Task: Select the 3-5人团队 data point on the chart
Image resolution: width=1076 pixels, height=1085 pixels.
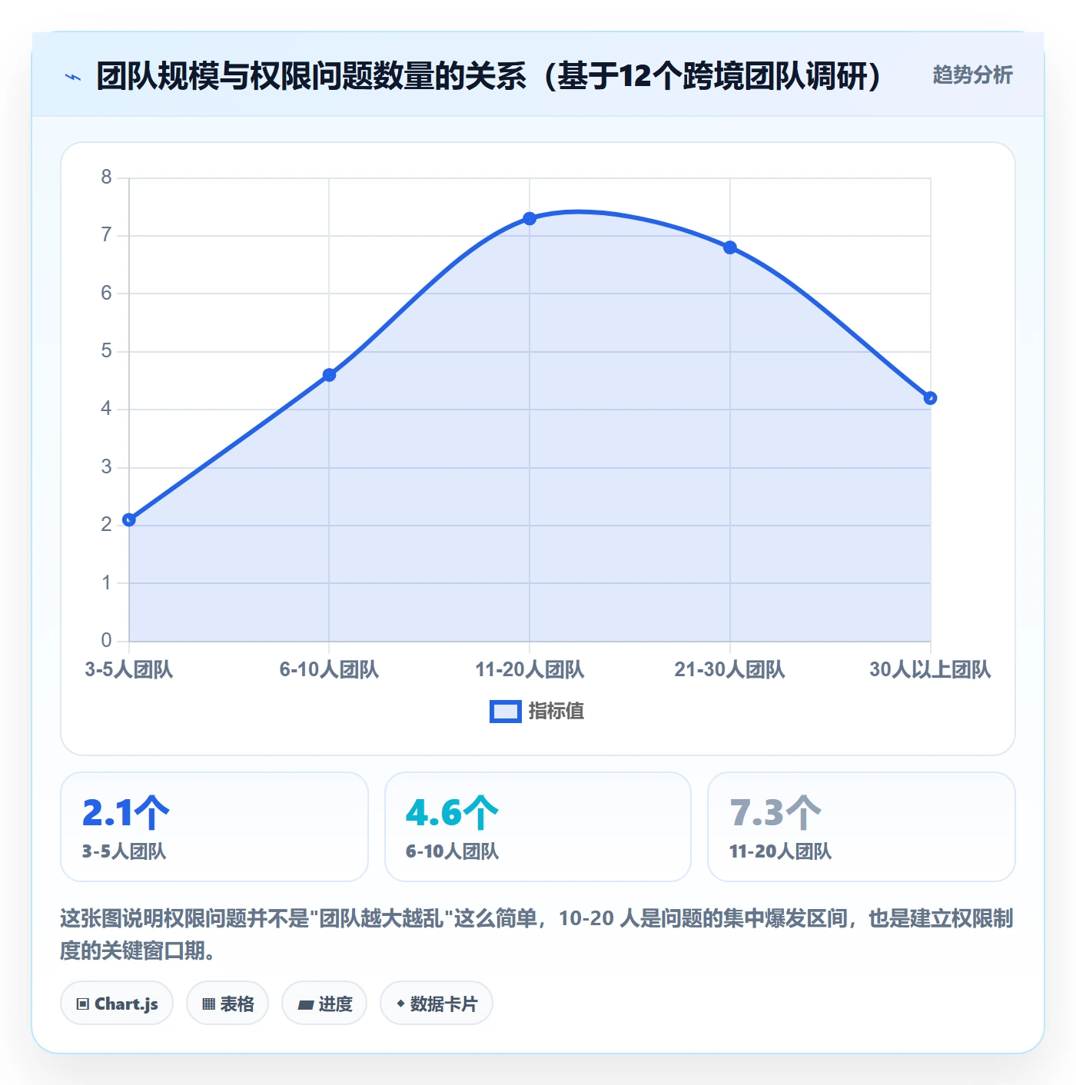Action: (129, 519)
